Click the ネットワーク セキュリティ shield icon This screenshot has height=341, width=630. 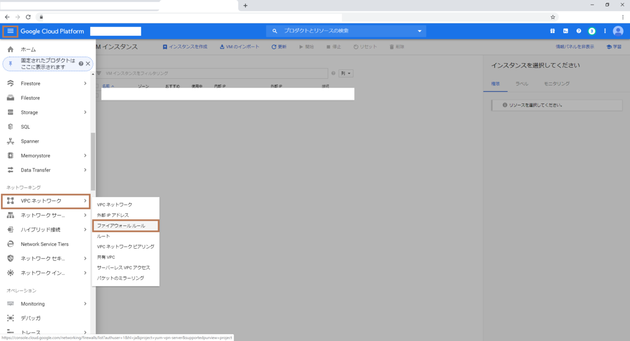coord(10,259)
